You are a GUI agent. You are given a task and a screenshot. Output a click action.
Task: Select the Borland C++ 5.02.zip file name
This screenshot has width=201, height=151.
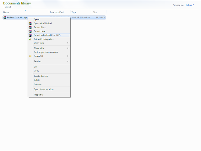[17, 18]
